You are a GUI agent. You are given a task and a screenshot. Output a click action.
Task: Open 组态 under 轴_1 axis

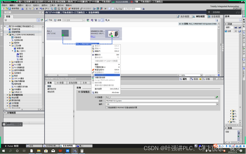(x=21, y=54)
